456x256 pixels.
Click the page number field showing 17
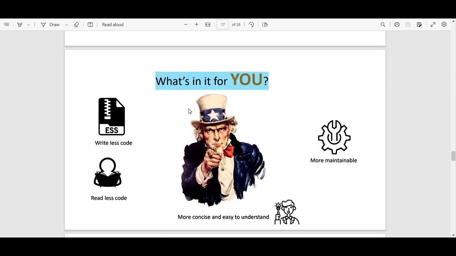(223, 25)
